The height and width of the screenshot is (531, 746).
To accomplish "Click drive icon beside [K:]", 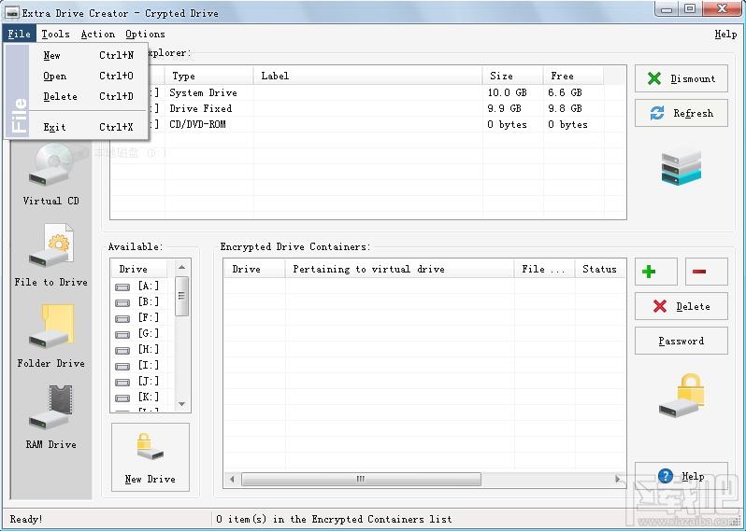I will click(x=122, y=398).
